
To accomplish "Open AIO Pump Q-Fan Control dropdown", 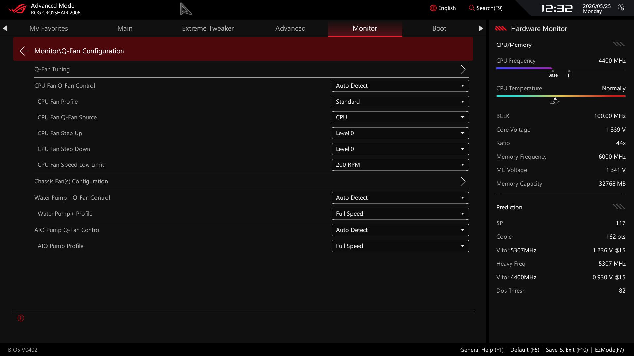I will (x=400, y=230).
